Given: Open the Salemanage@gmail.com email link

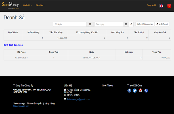Looking at the screenshot, I should tap(78, 99).
